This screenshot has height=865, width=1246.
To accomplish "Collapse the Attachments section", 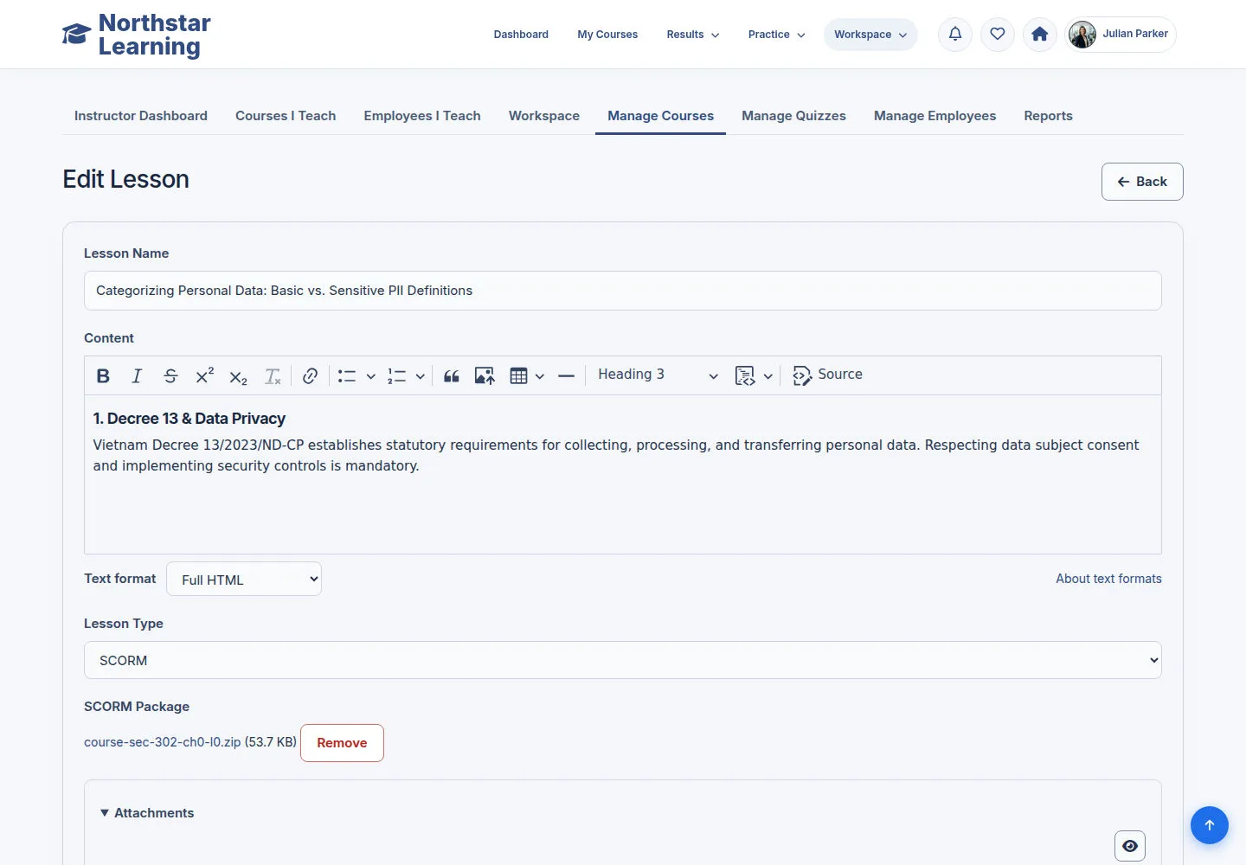I will point(147,813).
